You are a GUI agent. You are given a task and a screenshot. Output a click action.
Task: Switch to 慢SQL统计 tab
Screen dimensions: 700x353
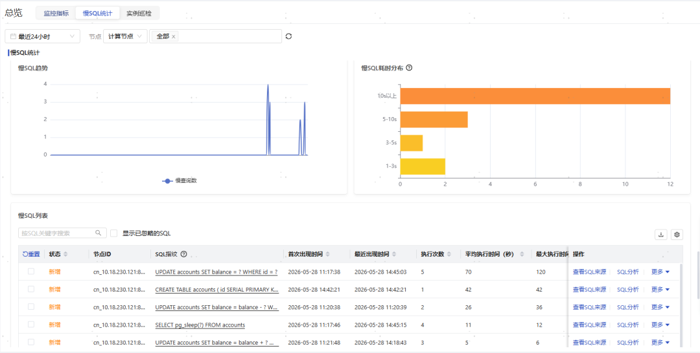97,13
